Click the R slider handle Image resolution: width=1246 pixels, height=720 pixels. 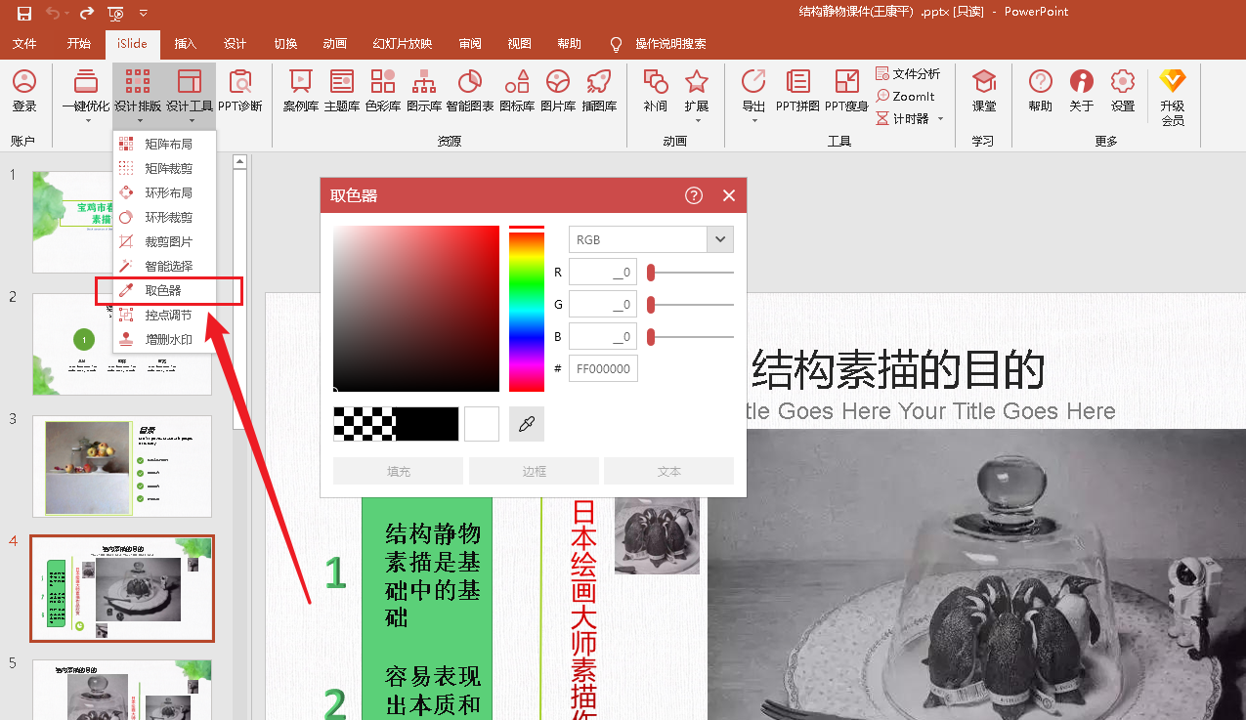(651, 273)
